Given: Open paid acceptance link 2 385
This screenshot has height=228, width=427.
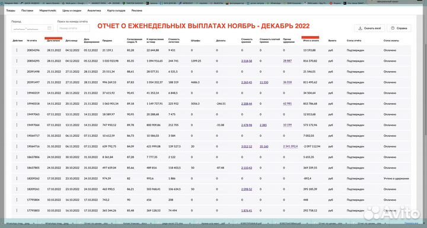Looking at the screenshot, I should coord(263,125).
